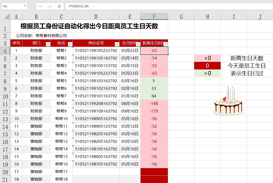Open the insert function fx icon
This screenshot has height=183, width=273.
(59, 6)
